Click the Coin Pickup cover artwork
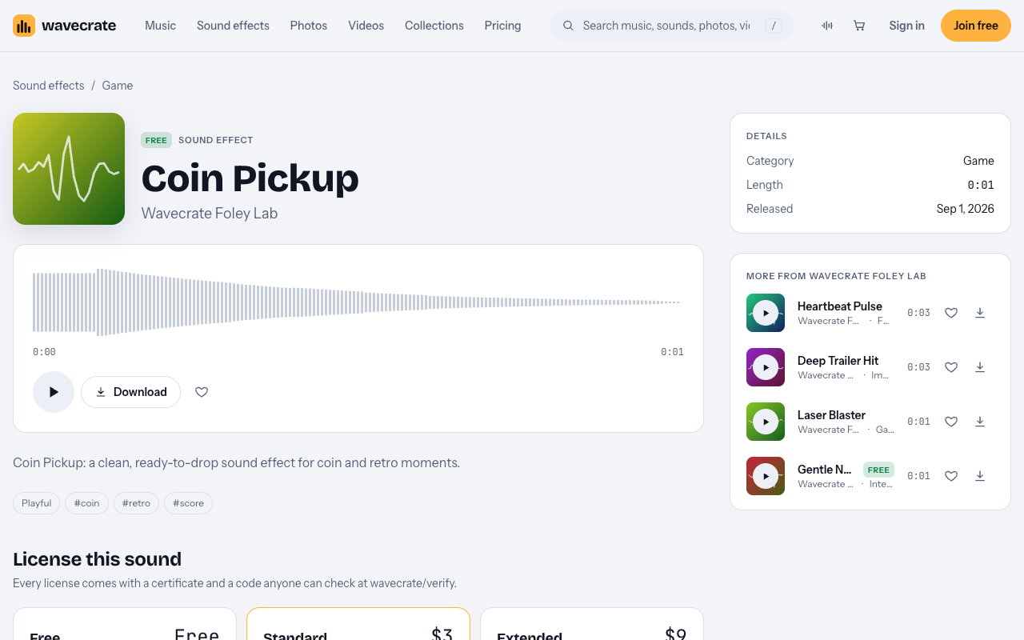1024x640 pixels. [x=69, y=169]
